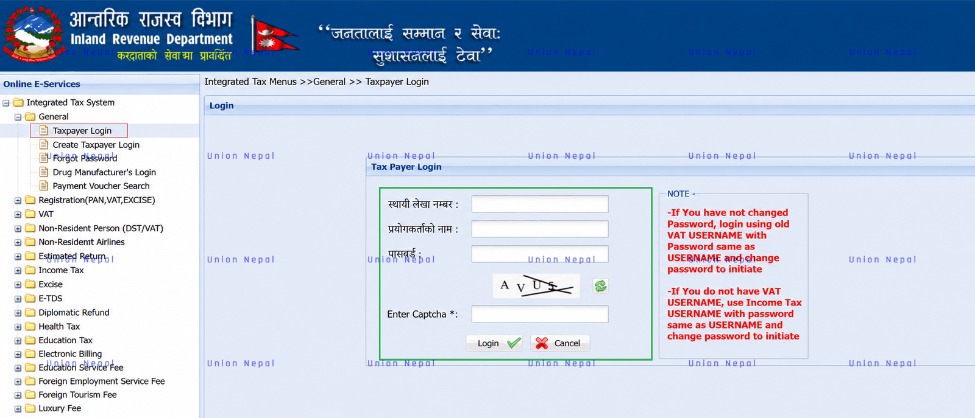Click the NOTE legend text
This screenshot has width=975, height=418.
coord(681,194)
